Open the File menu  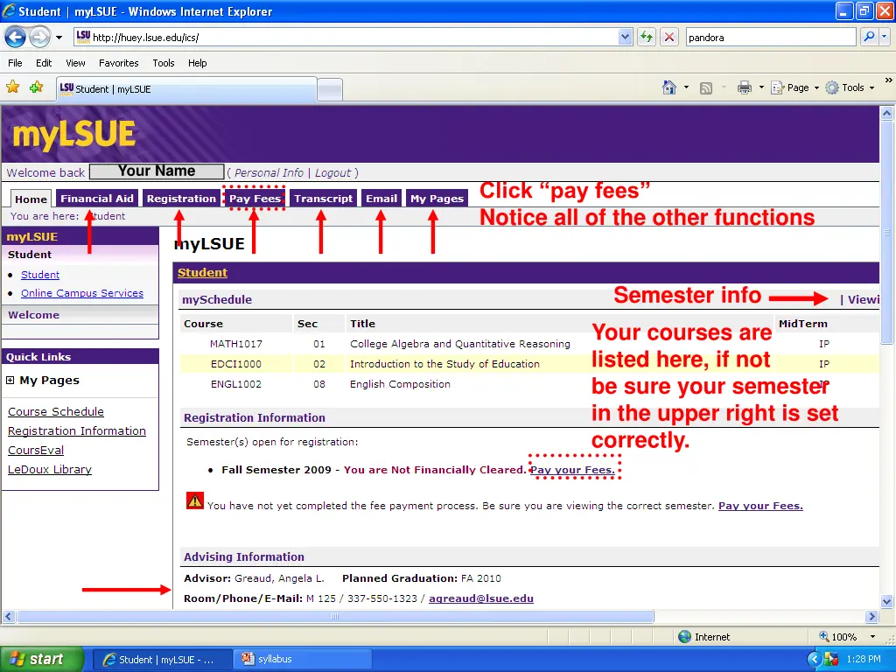point(15,63)
